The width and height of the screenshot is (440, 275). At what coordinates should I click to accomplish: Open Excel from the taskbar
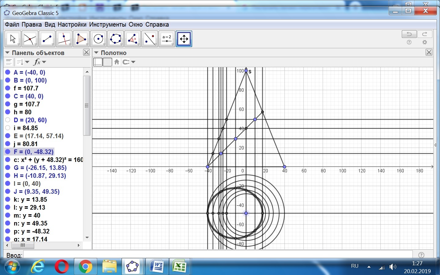(180, 266)
